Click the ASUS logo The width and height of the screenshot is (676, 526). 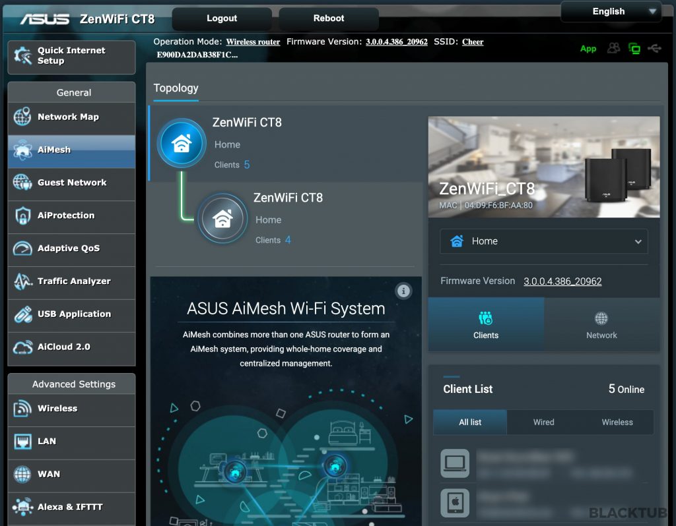click(44, 19)
